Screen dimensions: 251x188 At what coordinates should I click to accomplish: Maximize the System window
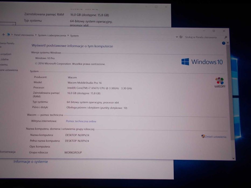click(x=214, y=31)
